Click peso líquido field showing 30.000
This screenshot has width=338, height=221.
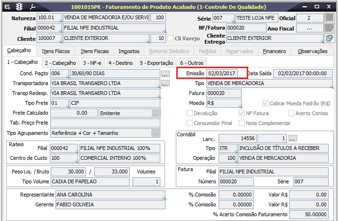(x=68, y=172)
